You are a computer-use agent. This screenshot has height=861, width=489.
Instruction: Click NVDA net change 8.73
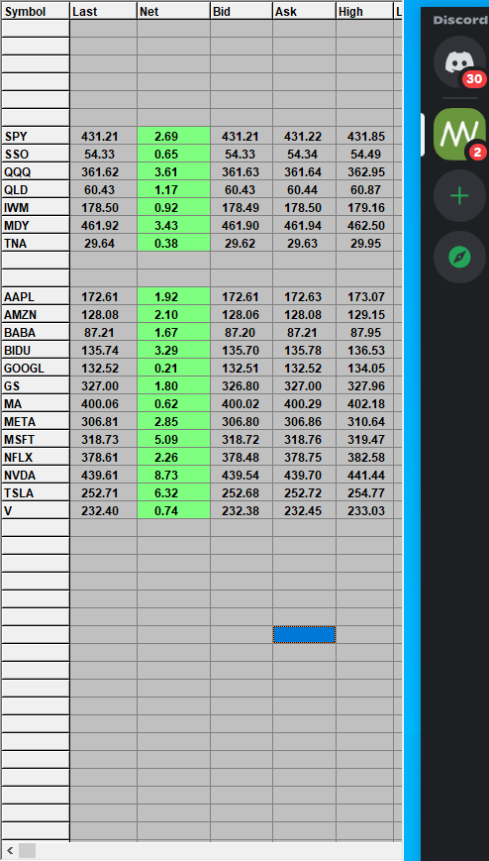click(x=174, y=475)
